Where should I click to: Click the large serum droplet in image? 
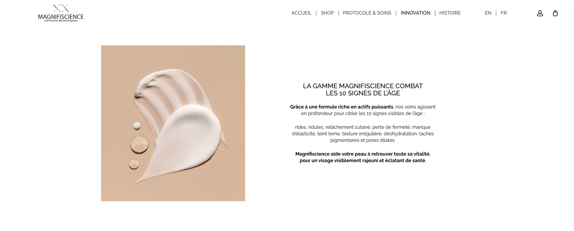pos(139,144)
